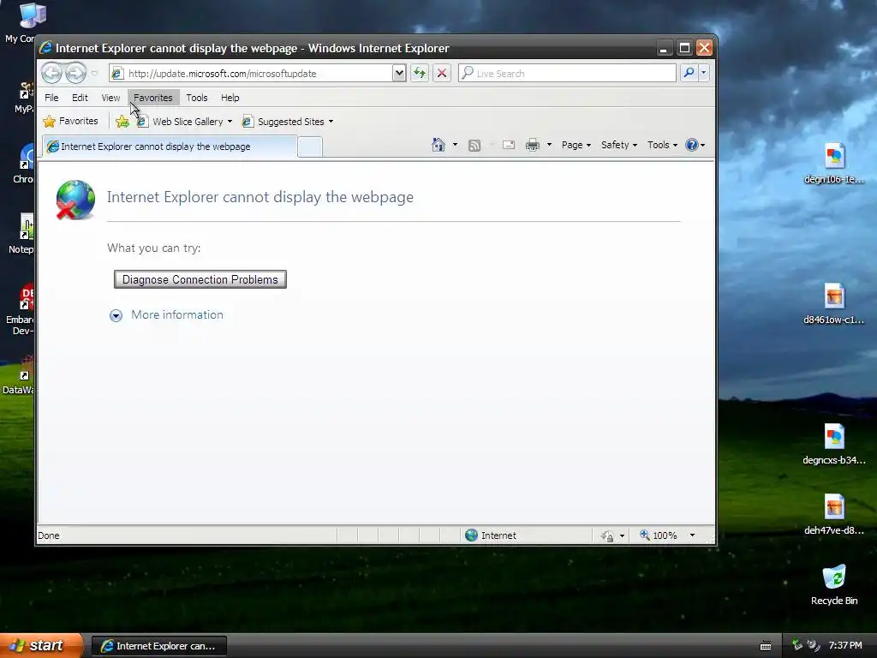877x658 pixels.
Task: Click the keyboard icon in taskbar
Action: coord(766,646)
